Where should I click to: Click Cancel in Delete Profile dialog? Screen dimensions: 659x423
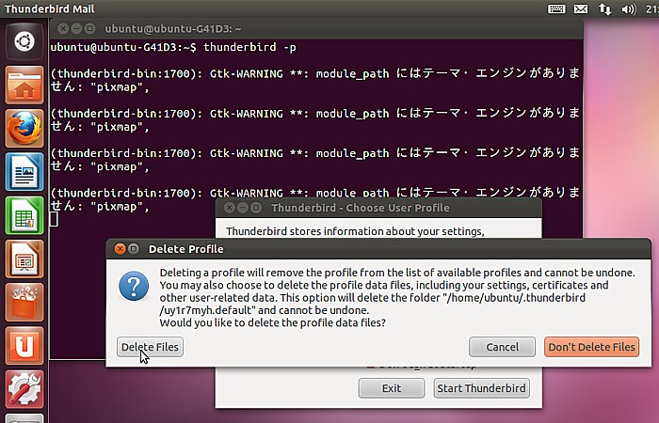pos(502,347)
